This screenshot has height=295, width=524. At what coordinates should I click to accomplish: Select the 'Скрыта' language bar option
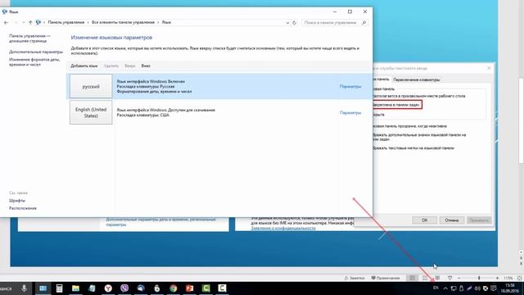[x=378, y=115]
